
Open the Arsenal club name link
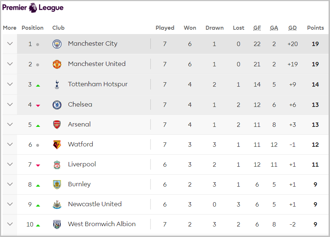[x=79, y=124]
